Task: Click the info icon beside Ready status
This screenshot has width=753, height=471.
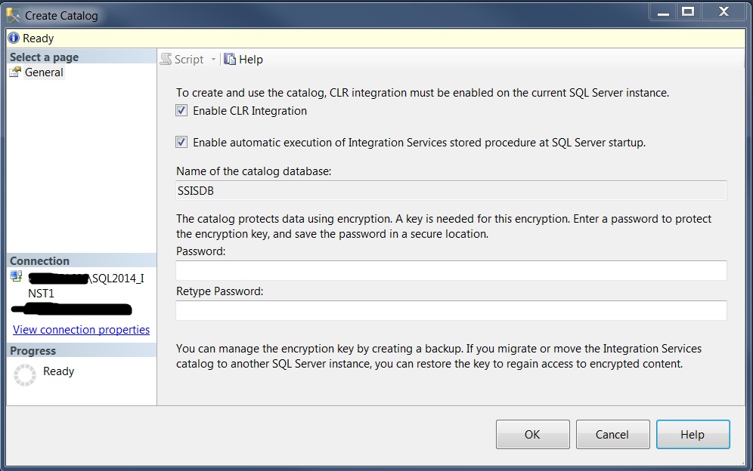Action: click(14, 38)
